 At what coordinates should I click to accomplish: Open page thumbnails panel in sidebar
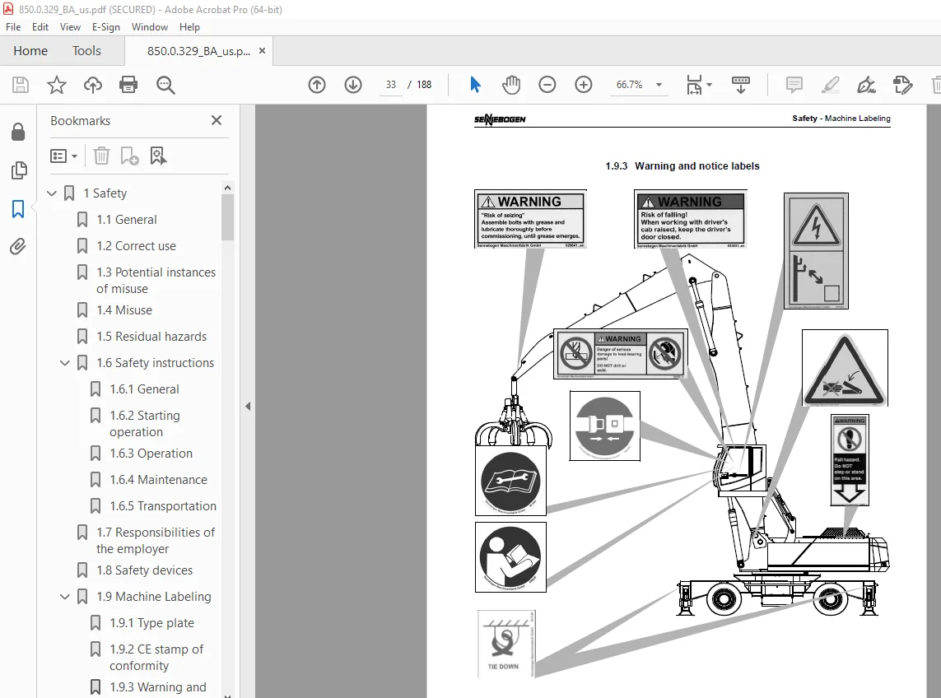(x=19, y=170)
